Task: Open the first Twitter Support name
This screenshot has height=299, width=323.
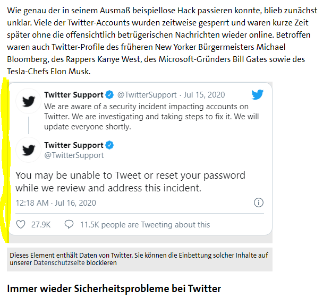Action: tap(74, 95)
